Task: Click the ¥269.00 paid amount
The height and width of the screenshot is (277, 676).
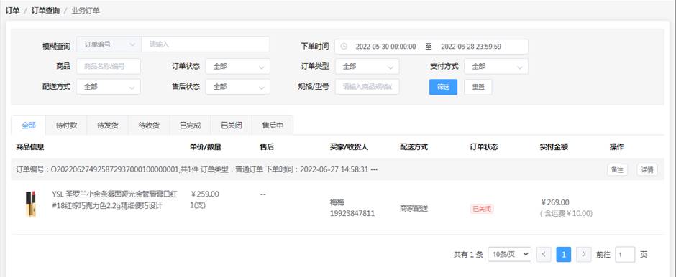Action: pyautogui.click(x=555, y=202)
